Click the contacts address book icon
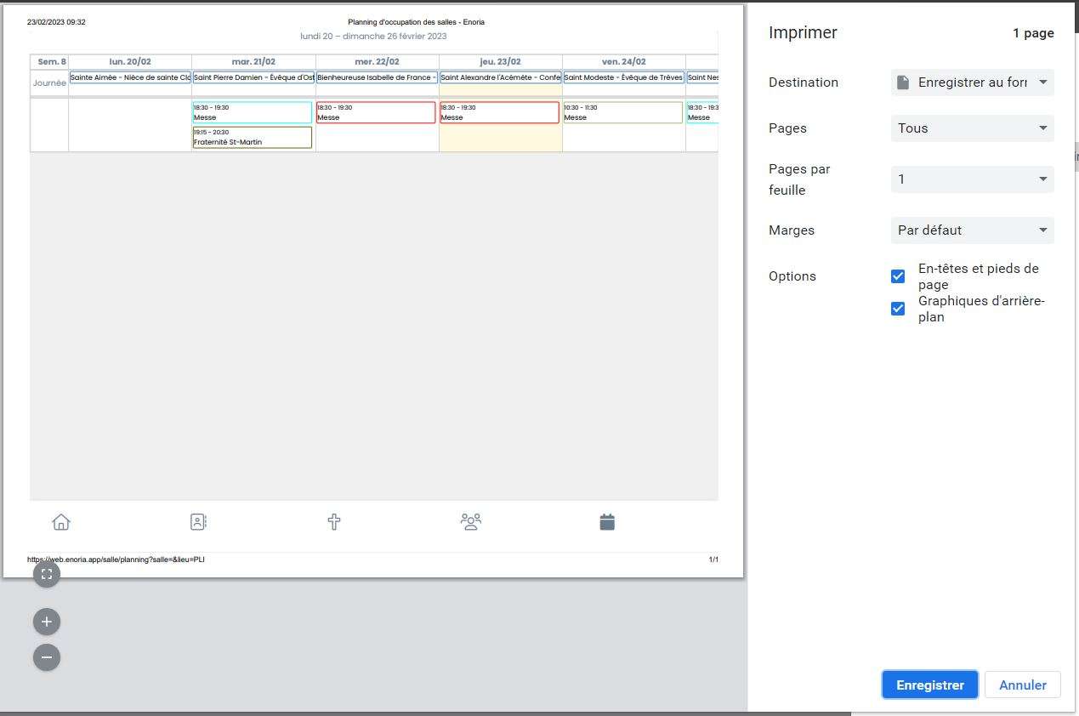This screenshot has height=716, width=1079. 198,522
